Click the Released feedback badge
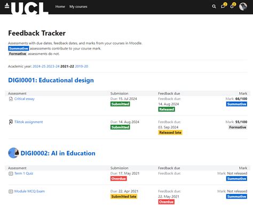 167,109
